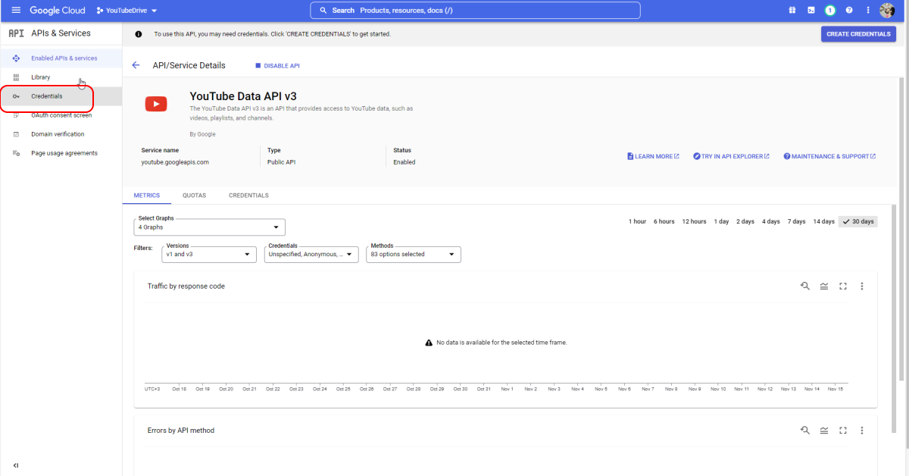Open TRY IN API EXPLORER link

tap(731, 156)
